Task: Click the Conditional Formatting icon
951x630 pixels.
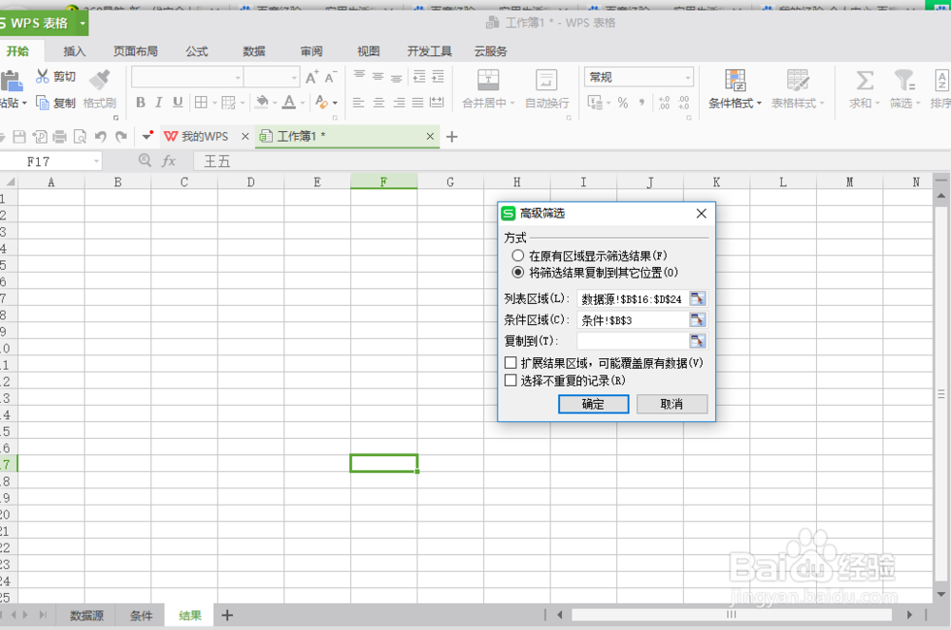Action: tap(735, 80)
